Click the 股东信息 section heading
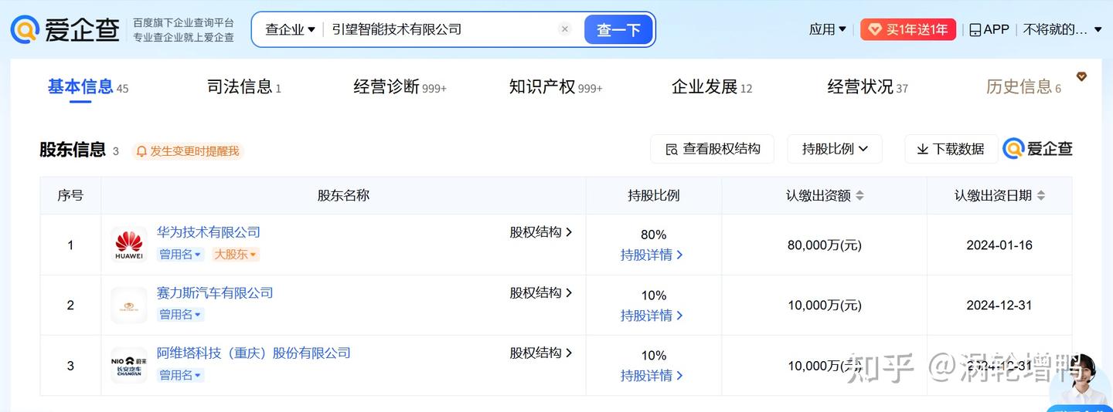 click(x=73, y=150)
